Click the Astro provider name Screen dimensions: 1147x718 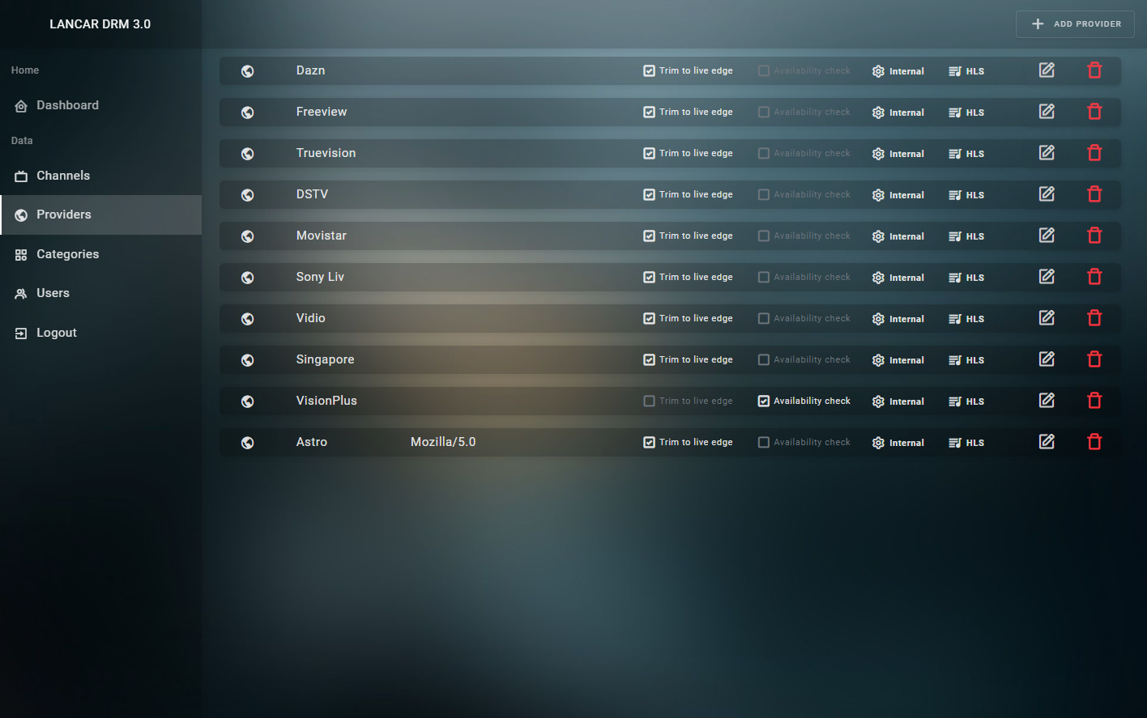pyautogui.click(x=312, y=442)
